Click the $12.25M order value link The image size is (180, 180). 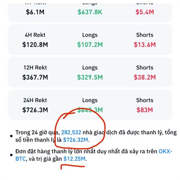[x=74, y=159]
